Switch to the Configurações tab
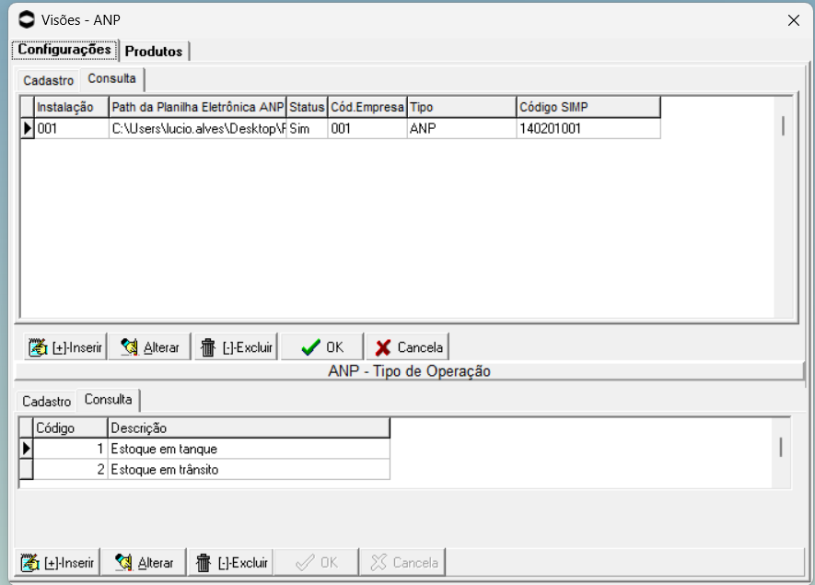The image size is (815, 585). pos(64,50)
